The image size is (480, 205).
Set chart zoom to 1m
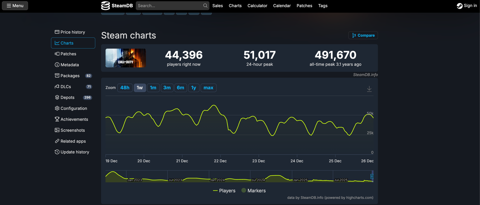coord(153,88)
